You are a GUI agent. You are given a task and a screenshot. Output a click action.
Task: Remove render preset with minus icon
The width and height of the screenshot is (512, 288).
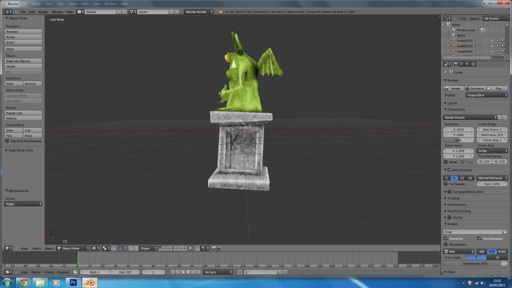click(x=505, y=117)
